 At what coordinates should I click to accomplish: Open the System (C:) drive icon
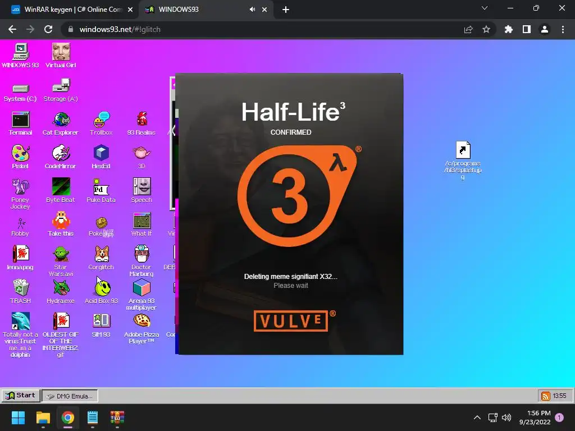(20, 93)
